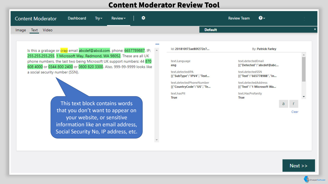
Task: Open the settings gear icon
Action: (143, 18)
